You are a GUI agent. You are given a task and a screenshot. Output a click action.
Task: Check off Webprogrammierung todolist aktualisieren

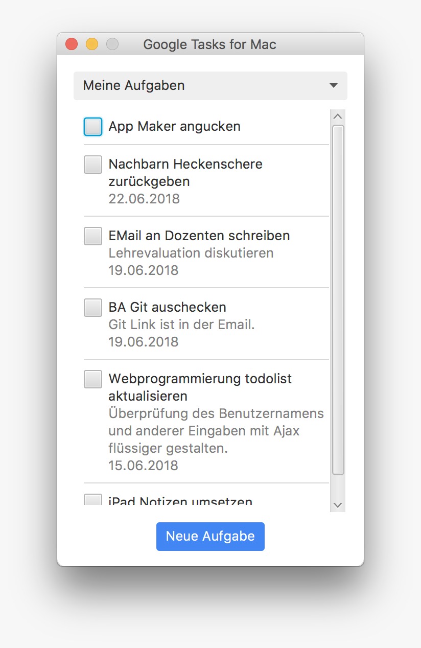(93, 379)
